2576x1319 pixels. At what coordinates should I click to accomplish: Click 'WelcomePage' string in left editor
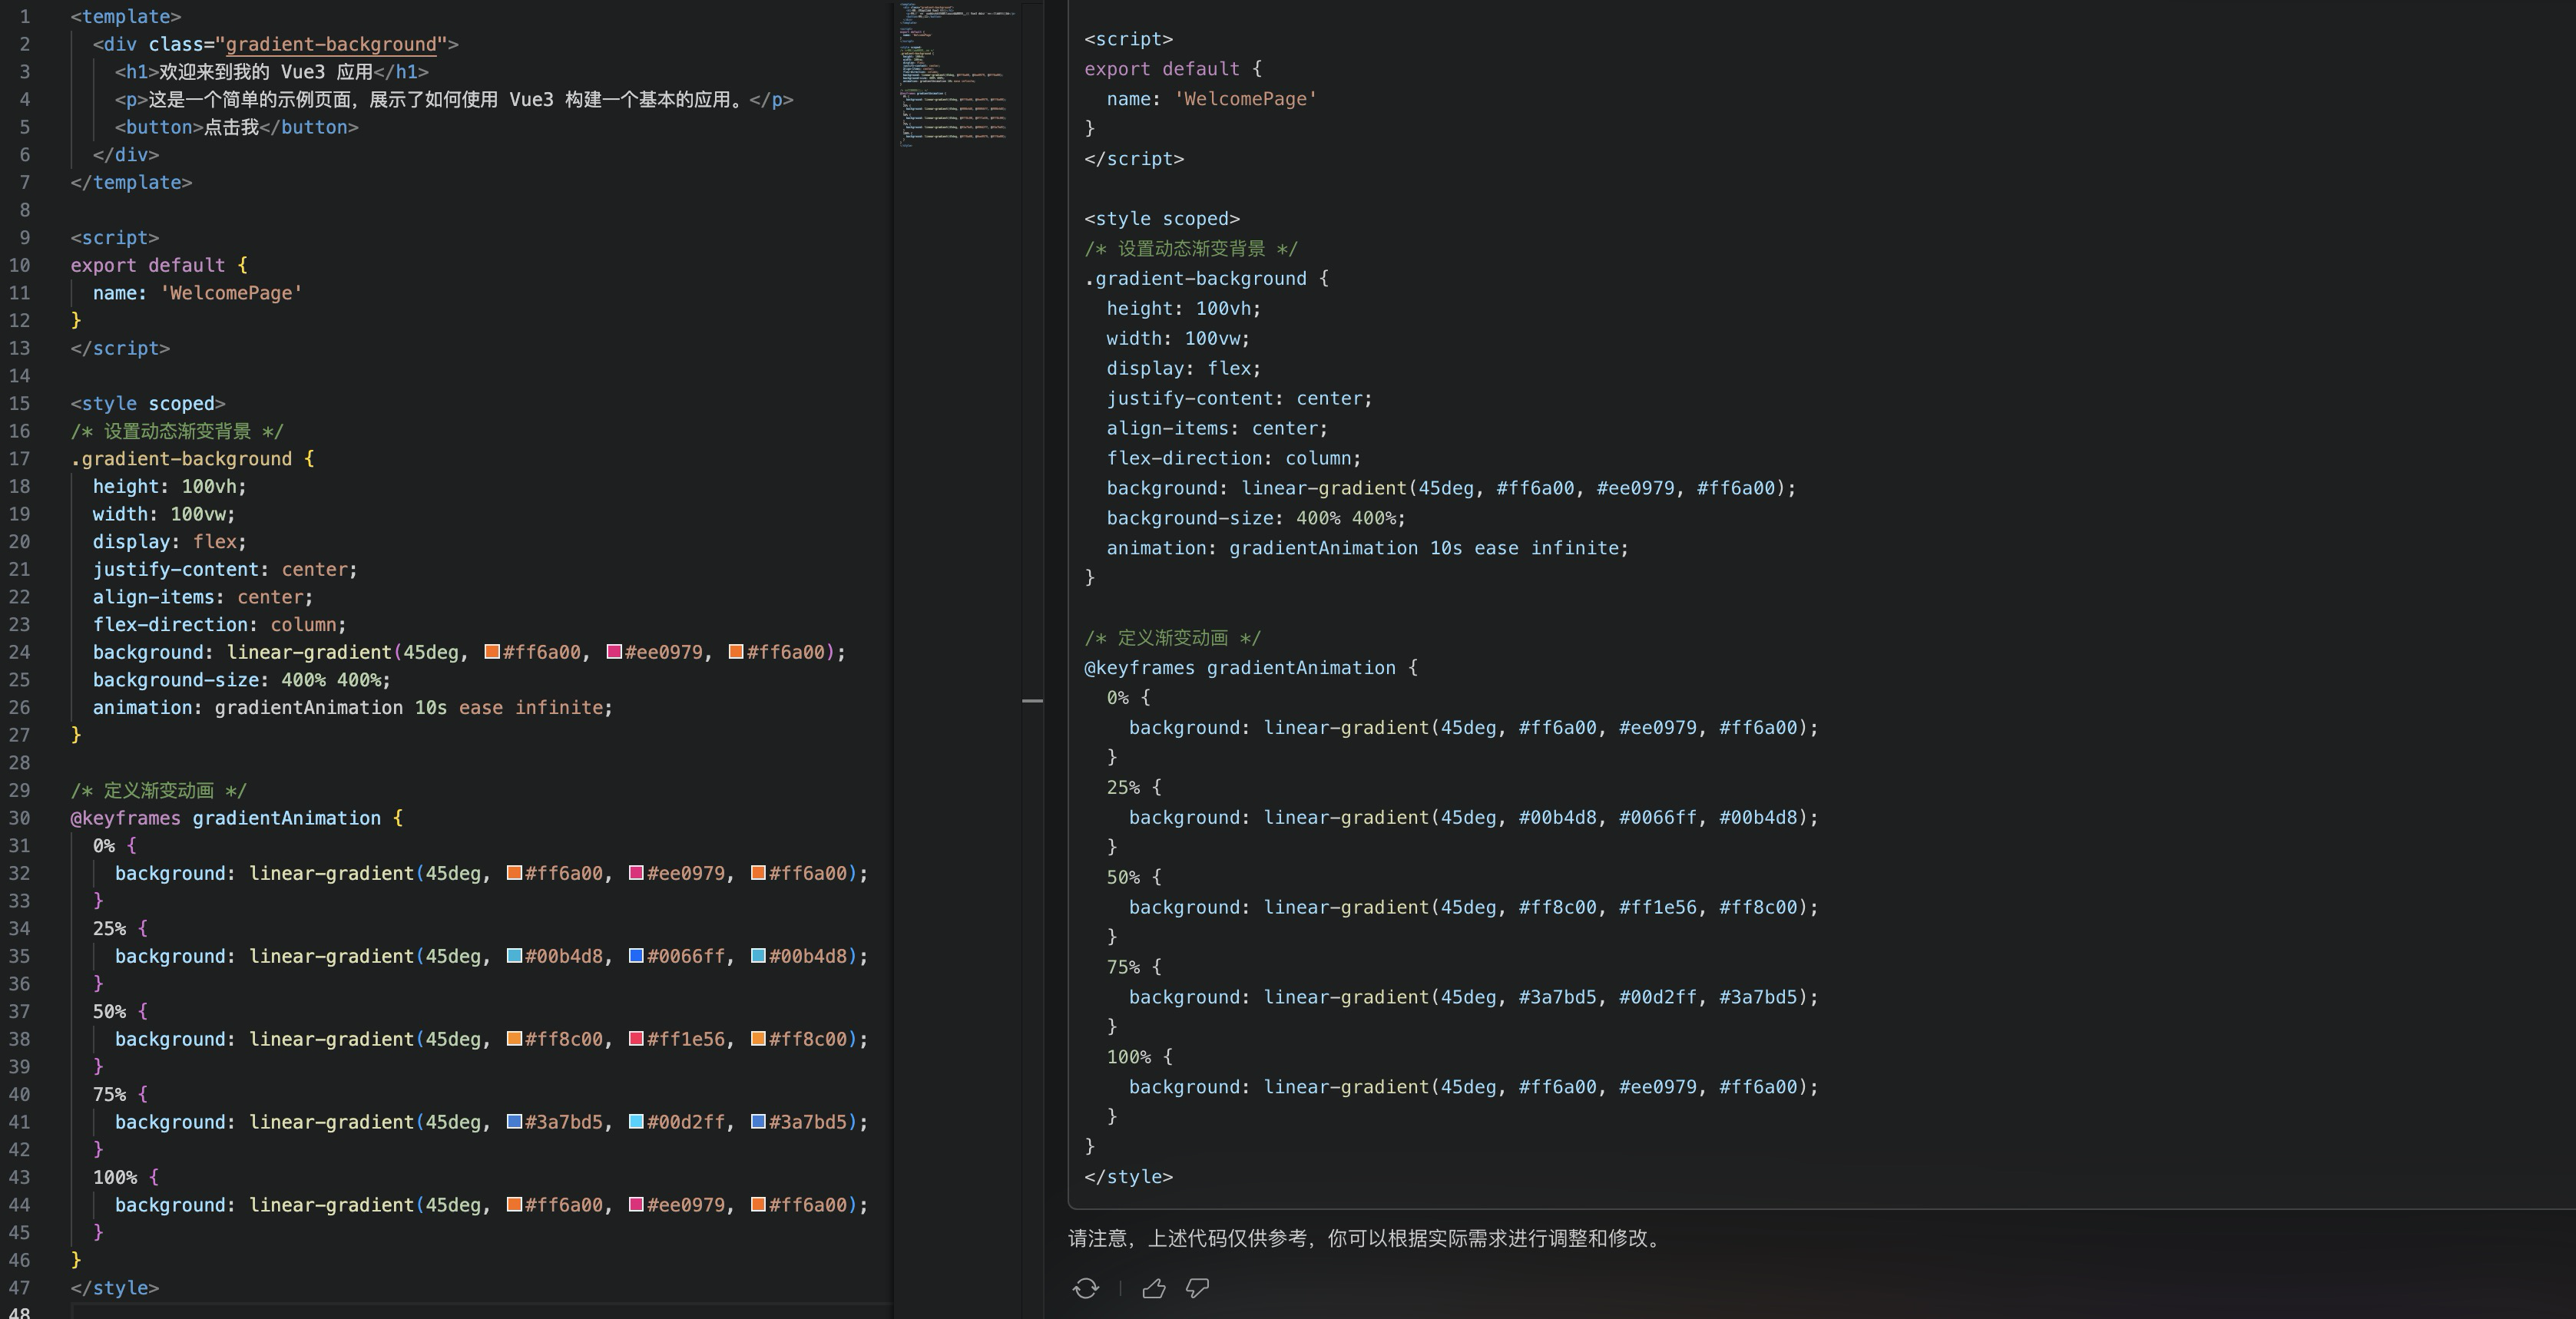click(231, 293)
